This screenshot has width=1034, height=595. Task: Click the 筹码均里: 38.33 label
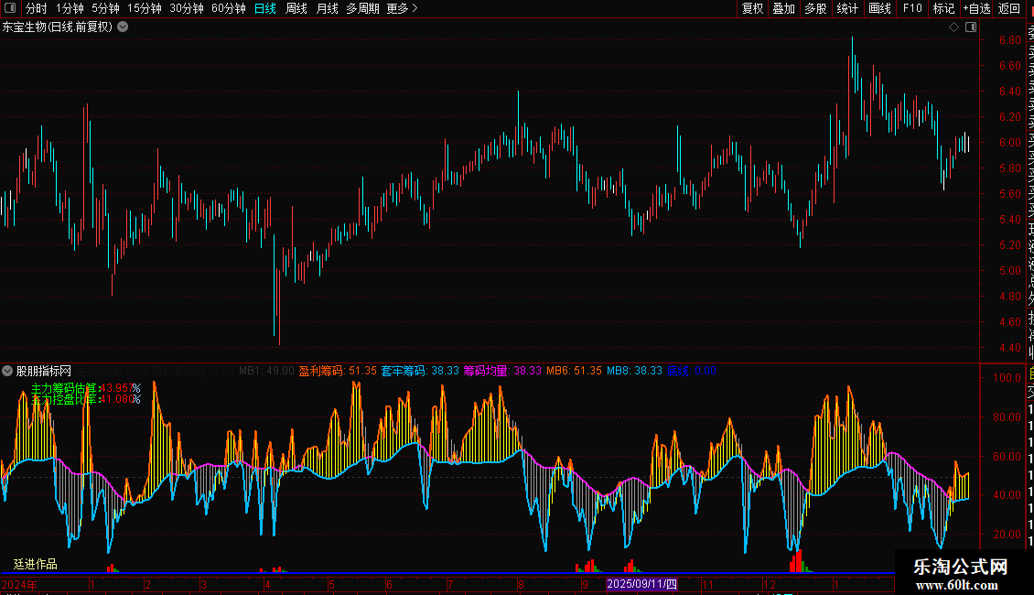pyautogui.click(x=502, y=371)
